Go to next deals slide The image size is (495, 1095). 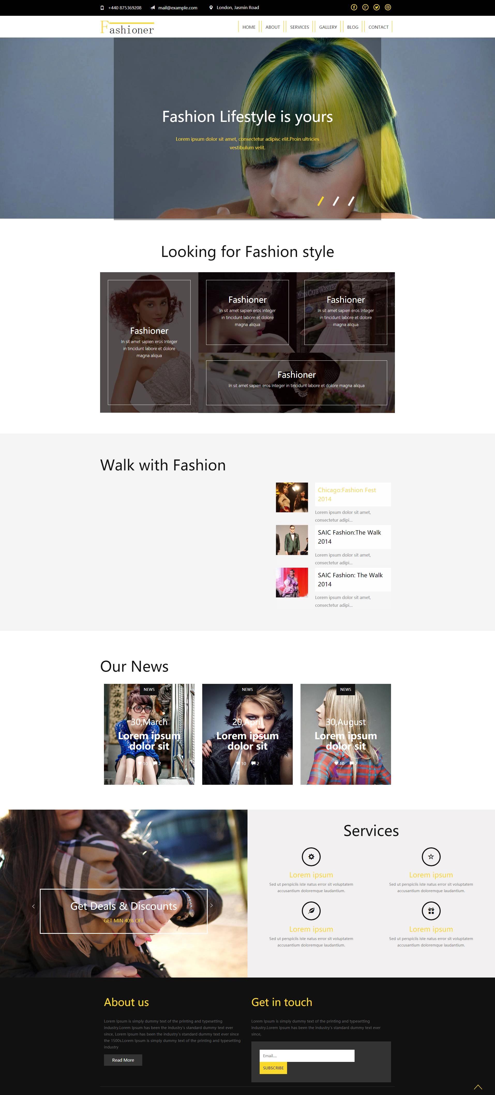click(211, 905)
